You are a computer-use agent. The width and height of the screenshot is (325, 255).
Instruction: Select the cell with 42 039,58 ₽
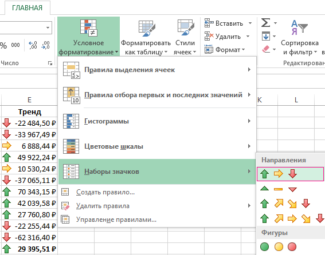[29, 204]
